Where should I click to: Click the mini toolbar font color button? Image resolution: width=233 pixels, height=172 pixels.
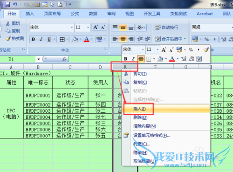172,59
